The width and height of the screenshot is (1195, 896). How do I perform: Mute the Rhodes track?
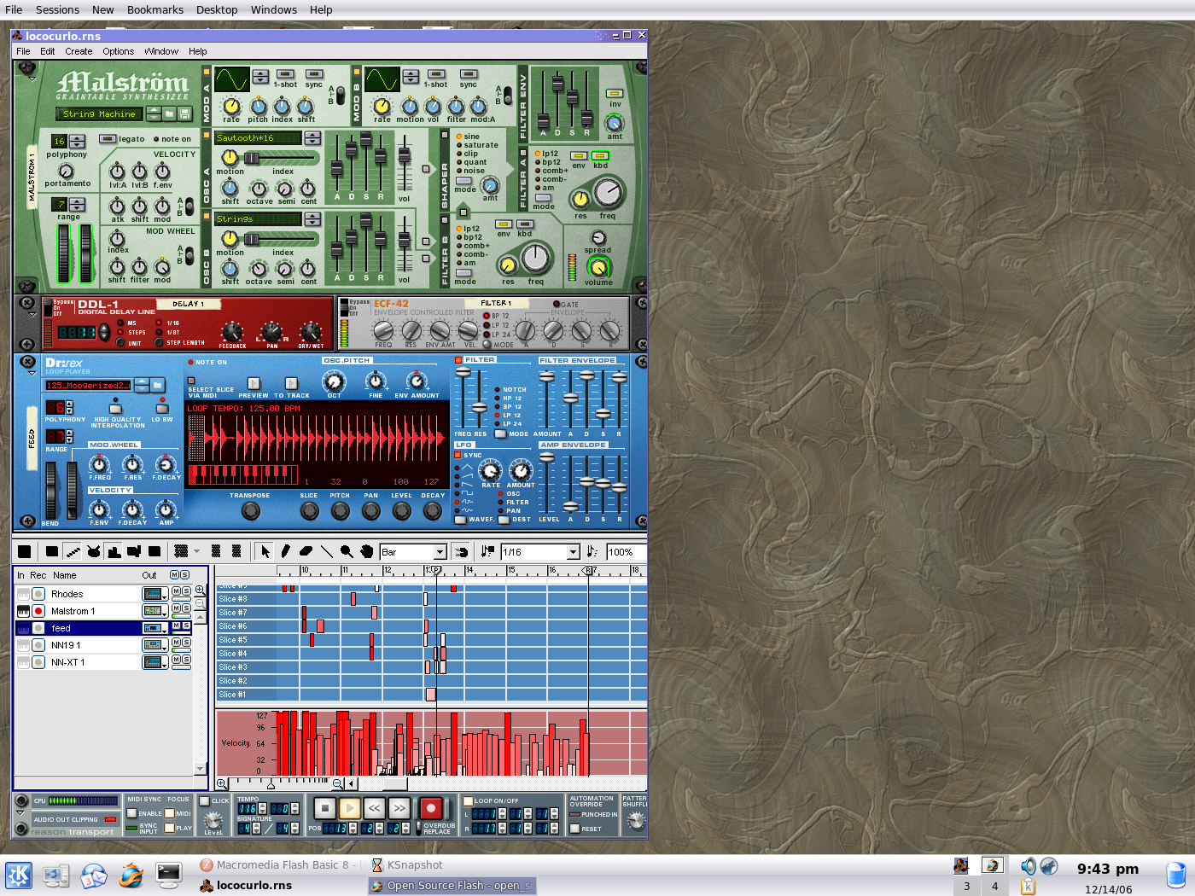176,591
